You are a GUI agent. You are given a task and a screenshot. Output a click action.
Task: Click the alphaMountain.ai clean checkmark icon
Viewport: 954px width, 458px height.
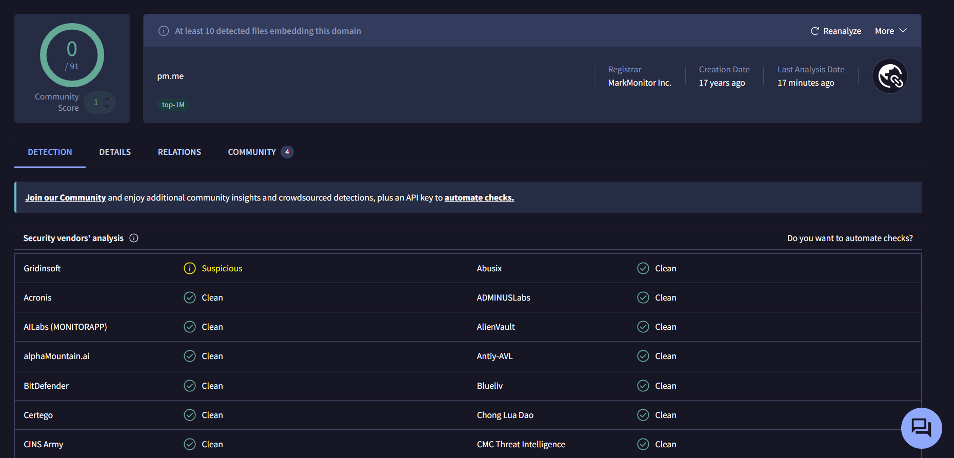tap(190, 356)
